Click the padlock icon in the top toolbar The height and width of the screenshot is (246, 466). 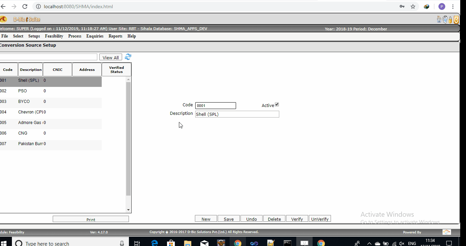(450, 19)
